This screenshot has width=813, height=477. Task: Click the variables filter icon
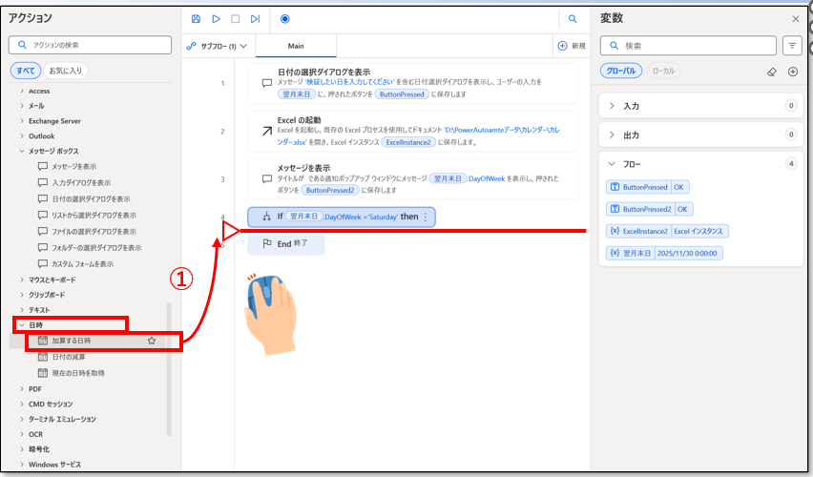click(x=791, y=45)
